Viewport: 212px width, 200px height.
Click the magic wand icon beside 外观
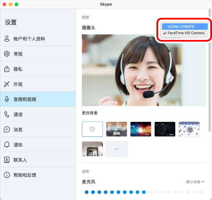pyautogui.click(x=7, y=84)
